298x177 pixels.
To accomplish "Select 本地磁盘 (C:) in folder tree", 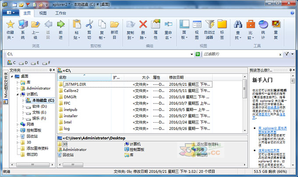I will coord(43,100).
